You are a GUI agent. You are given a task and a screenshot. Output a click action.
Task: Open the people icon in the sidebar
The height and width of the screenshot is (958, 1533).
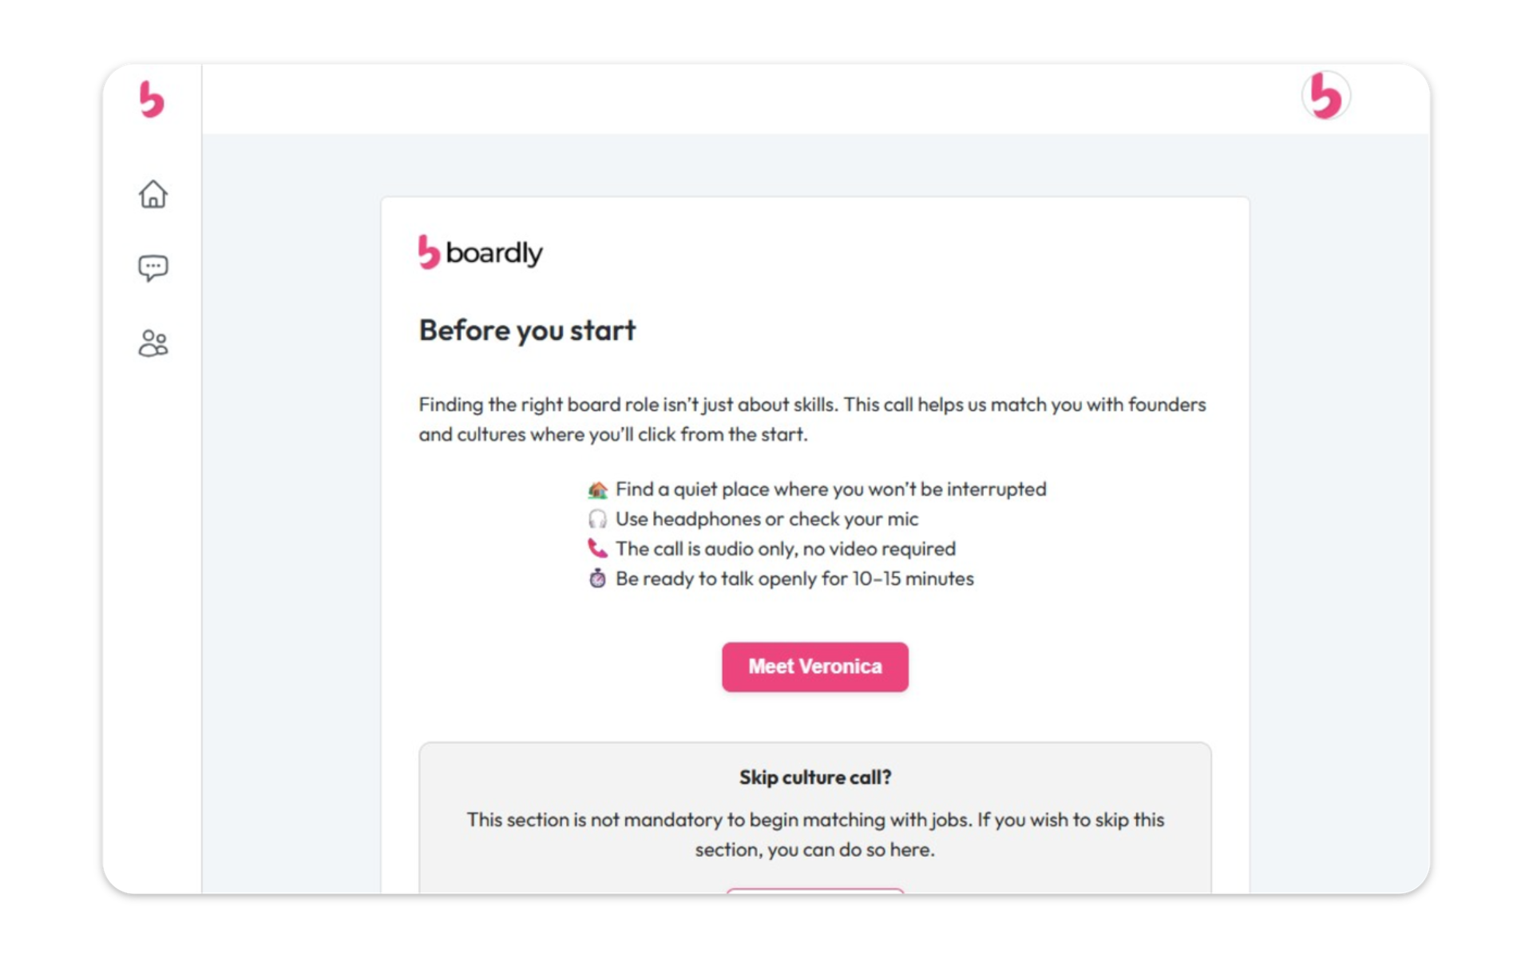tap(153, 343)
